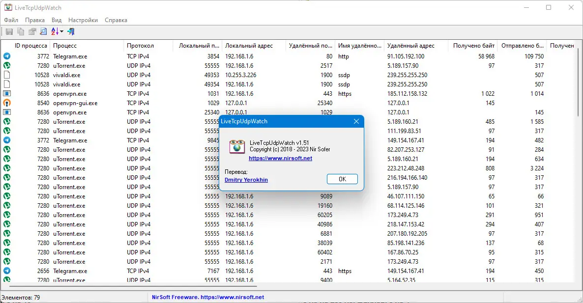
Task: Open the Настройки menu
Action: click(x=83, y=20)
